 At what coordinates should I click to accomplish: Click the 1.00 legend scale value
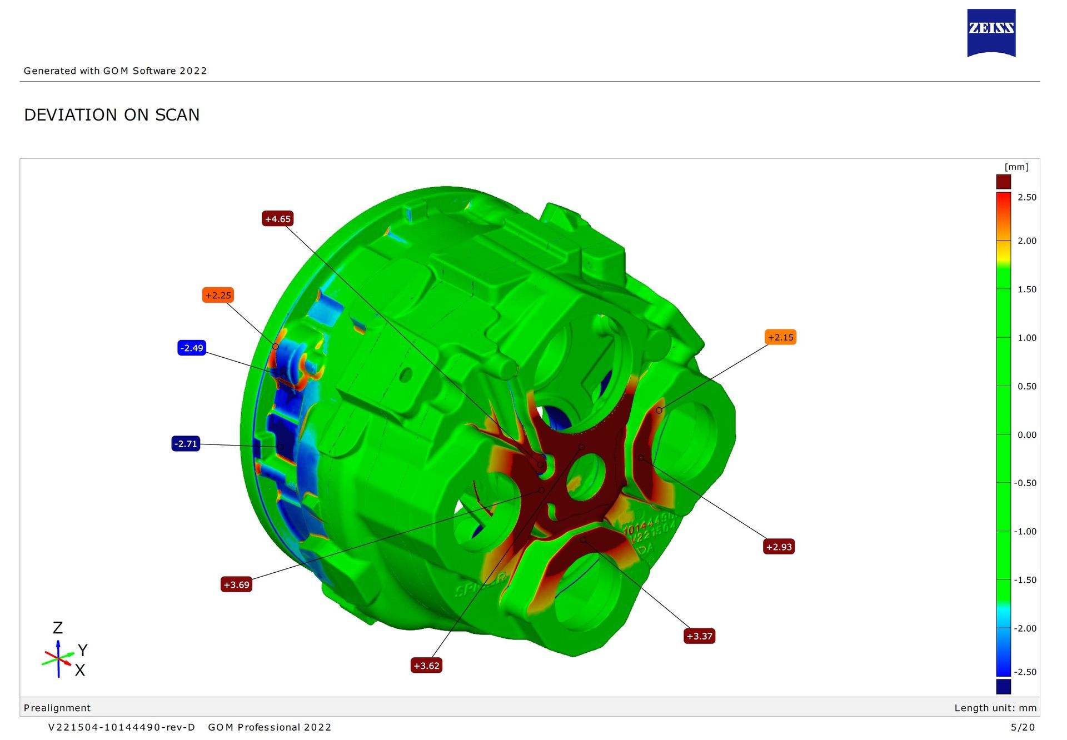1027,338
